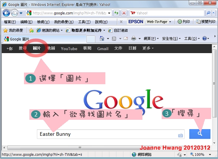Open 我的最愛 favorites star button
Viewport: 218px width, 159px height.
click(13, 30)
